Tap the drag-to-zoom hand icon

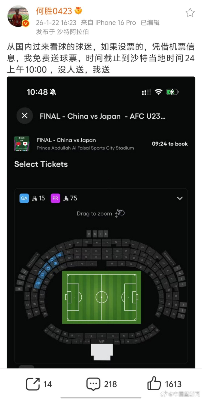pos(119,214)
